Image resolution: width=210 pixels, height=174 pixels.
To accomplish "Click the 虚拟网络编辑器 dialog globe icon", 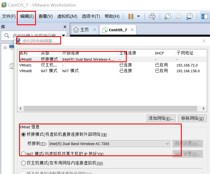I will [18, 41].
